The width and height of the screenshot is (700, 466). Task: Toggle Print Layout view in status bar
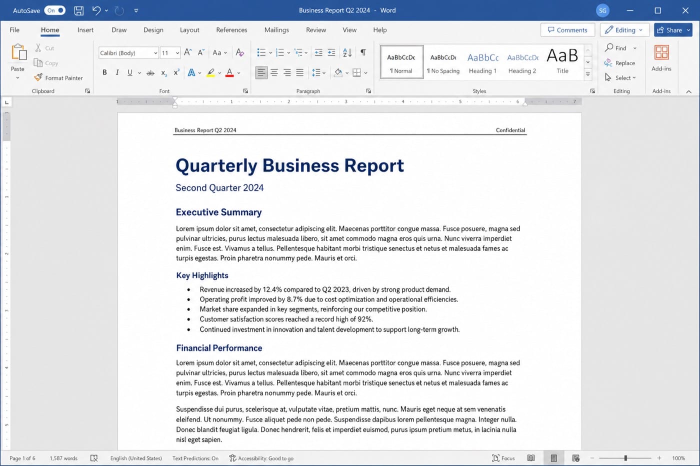pyautogui.click(x=553, y=458)
